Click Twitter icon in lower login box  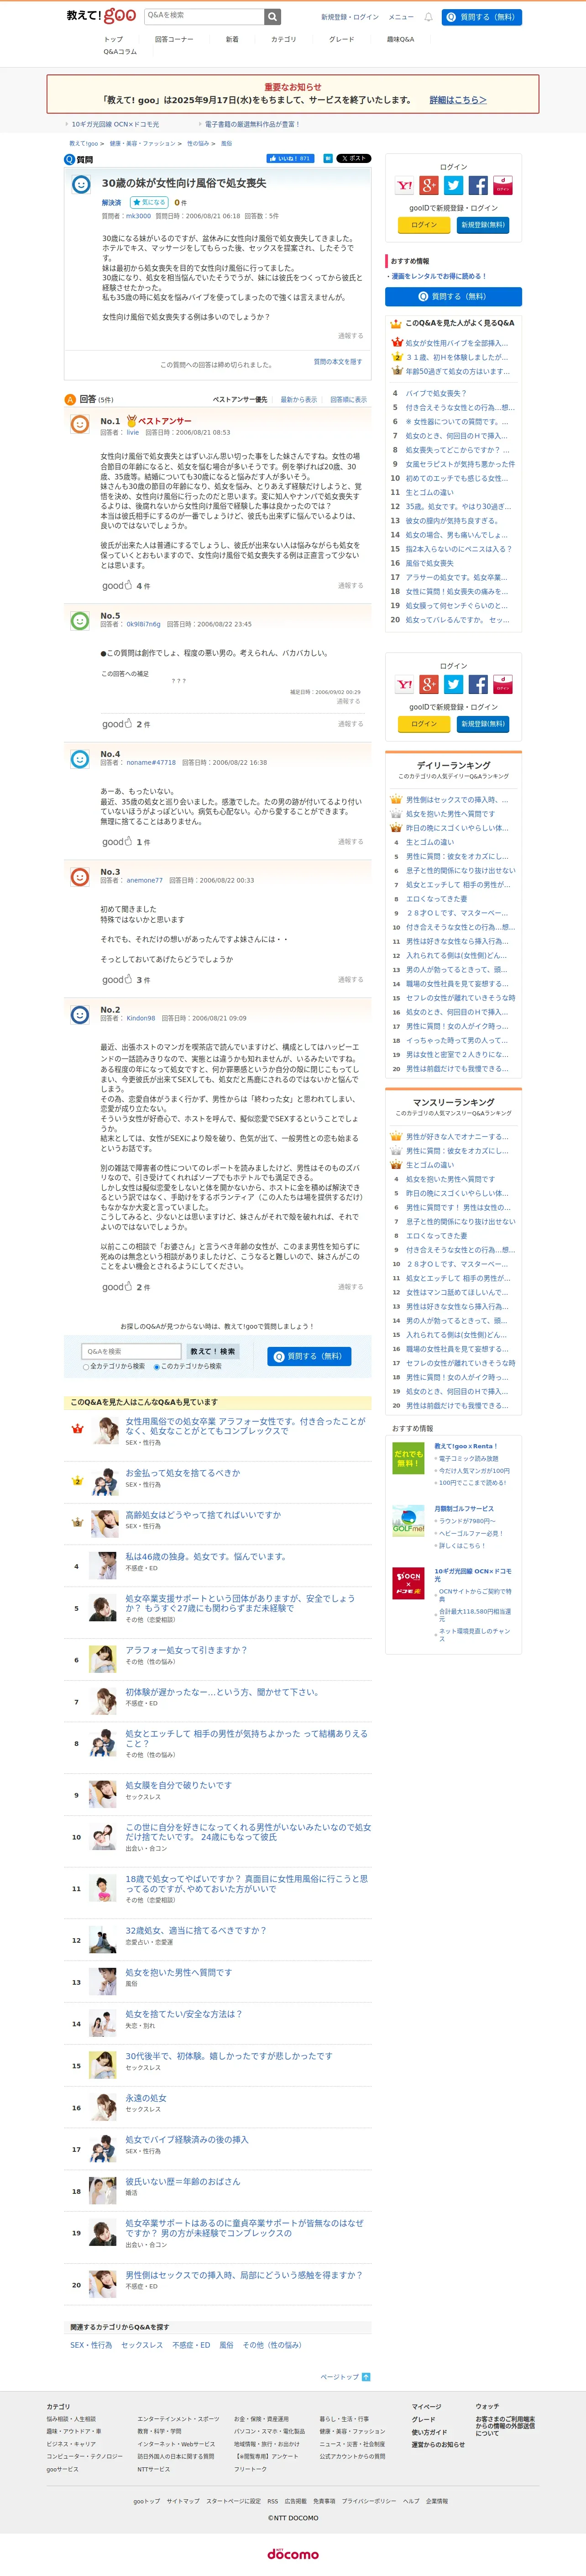coord(453,684)
